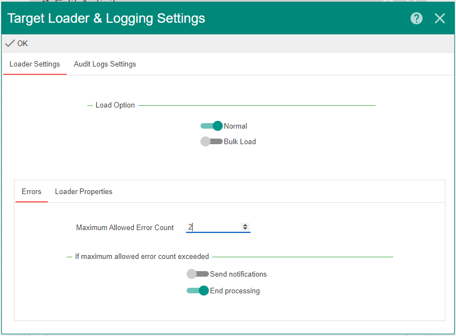This screenshot has height=336, width=456.
Task: Click the "Load Option" section heading
Action: point(115,105)
